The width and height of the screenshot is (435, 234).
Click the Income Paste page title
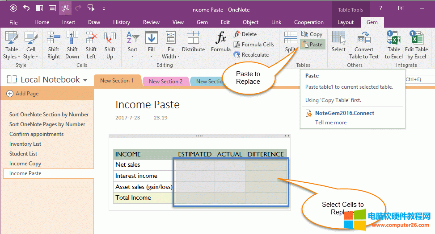(x=148, y=105)
